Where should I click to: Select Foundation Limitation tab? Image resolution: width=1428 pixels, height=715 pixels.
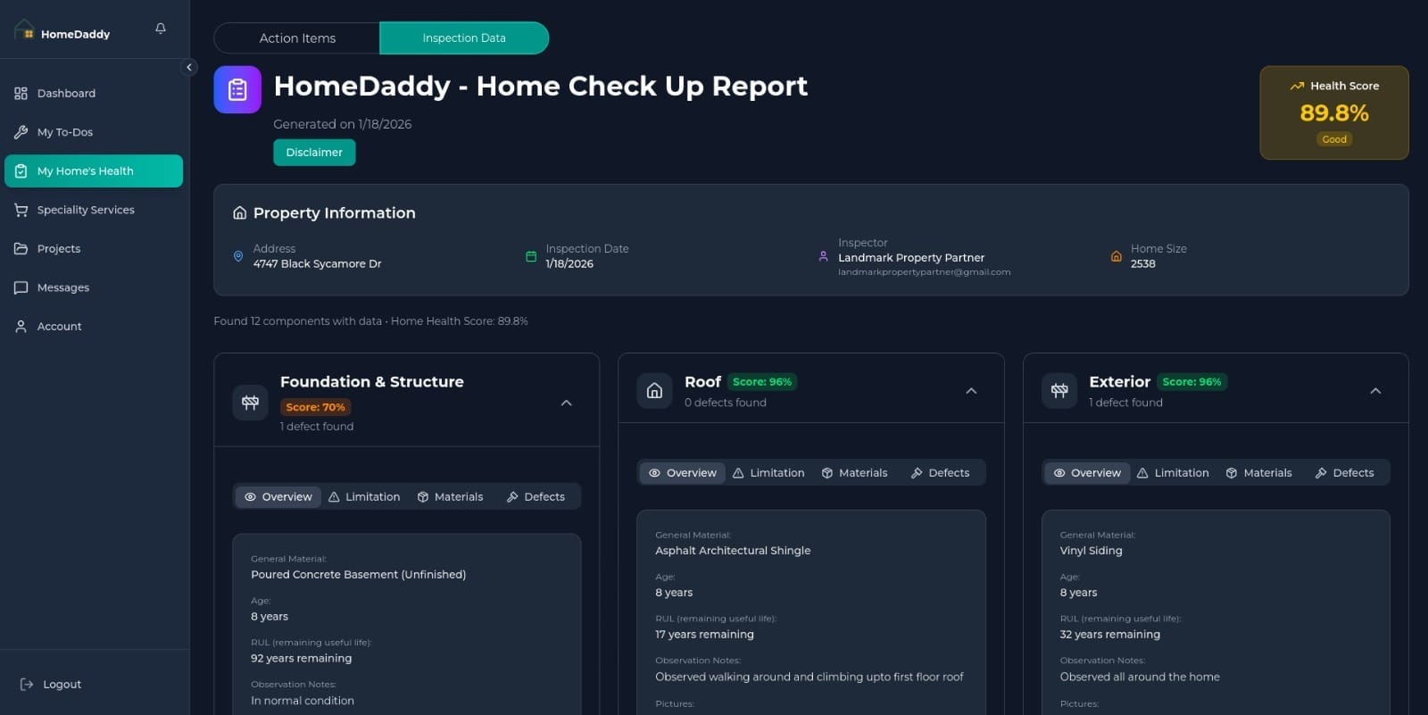click(x=364, y=497)
